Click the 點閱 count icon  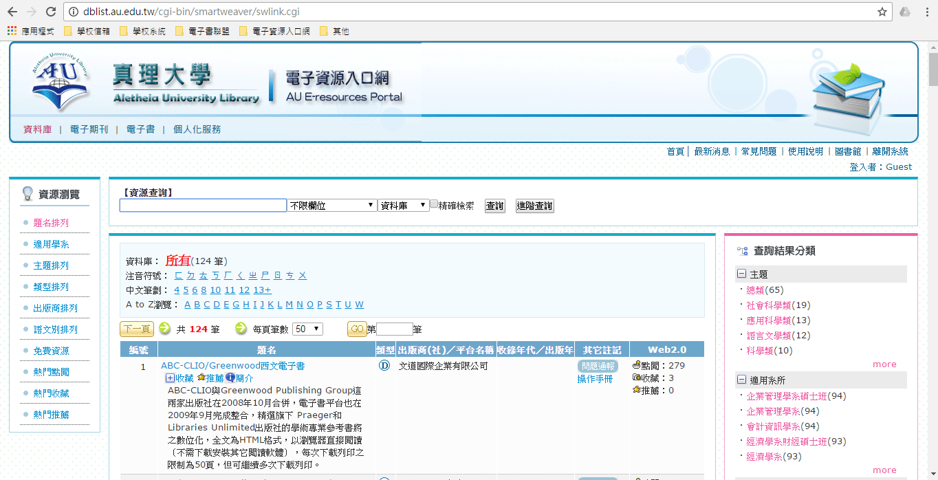(x=636, y=365)
